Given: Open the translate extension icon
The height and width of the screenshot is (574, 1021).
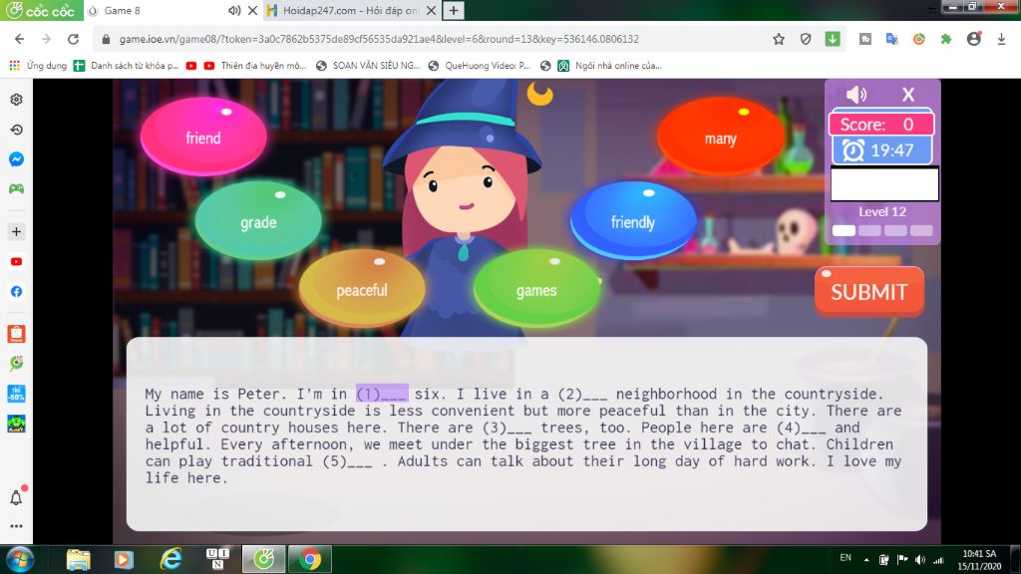Looking at the screenshot, I should 892,39.
